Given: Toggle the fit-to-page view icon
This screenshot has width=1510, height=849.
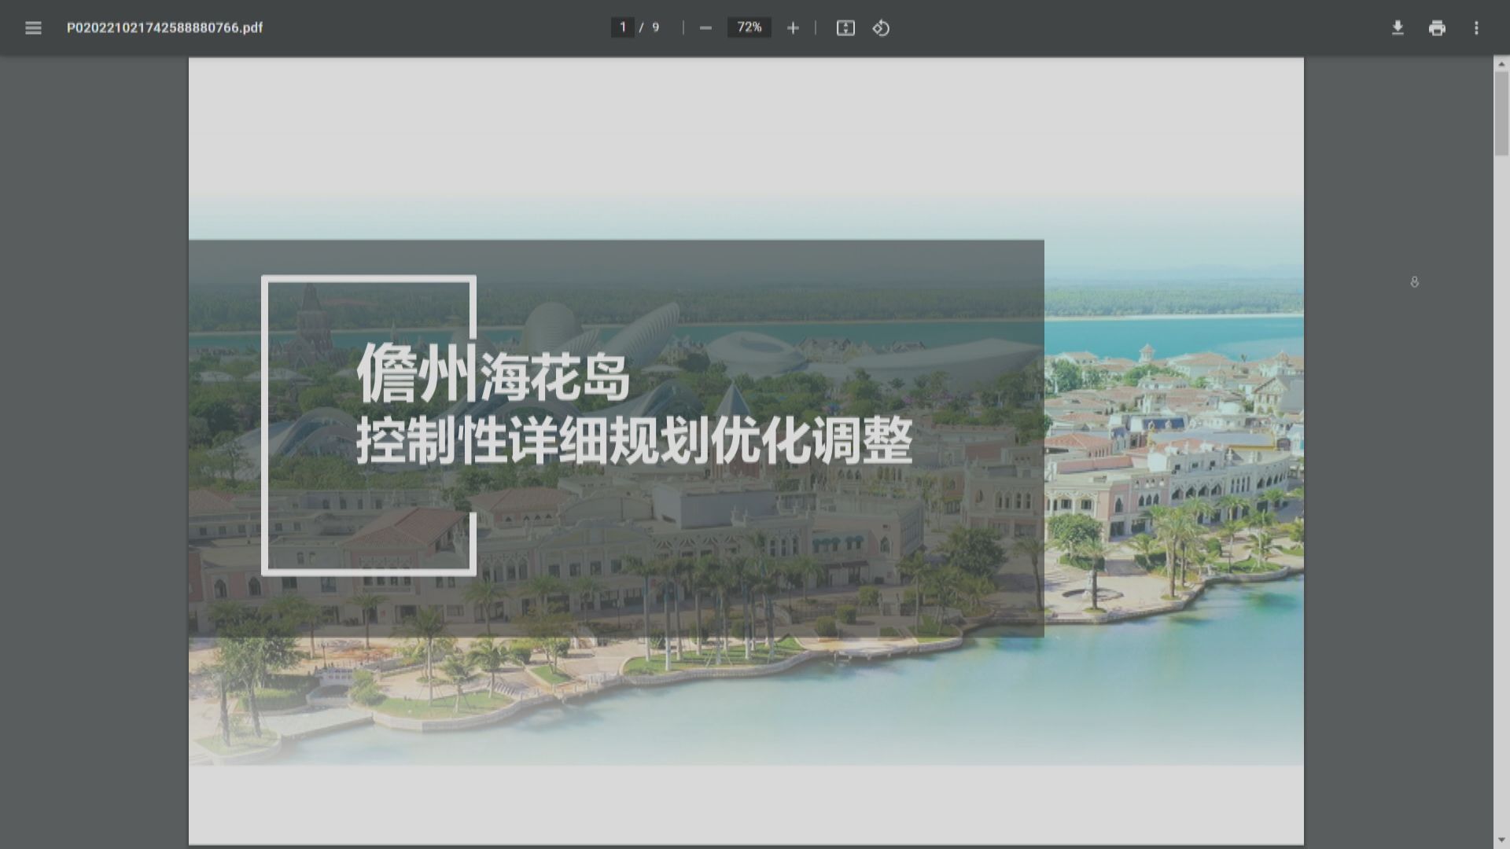Looking at the screenshot, I should pos(845,28).
